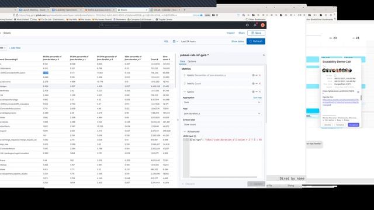This screenshot has width=374, height=210.
Task: Open the Agenda Doc link in calendar popup
Action: pyautogui.click(x=340, y=103)
